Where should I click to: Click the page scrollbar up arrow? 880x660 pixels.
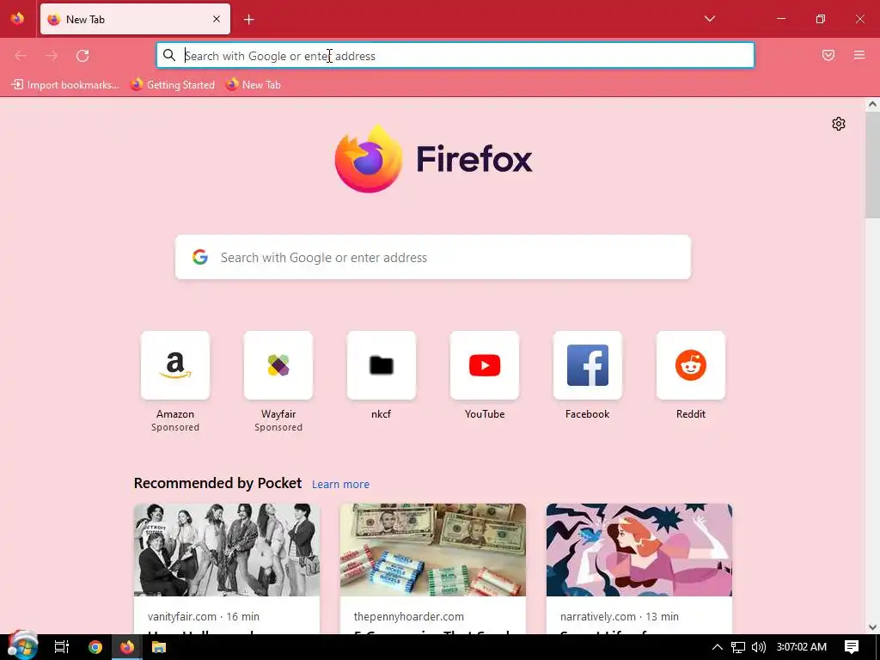[872, 104]
